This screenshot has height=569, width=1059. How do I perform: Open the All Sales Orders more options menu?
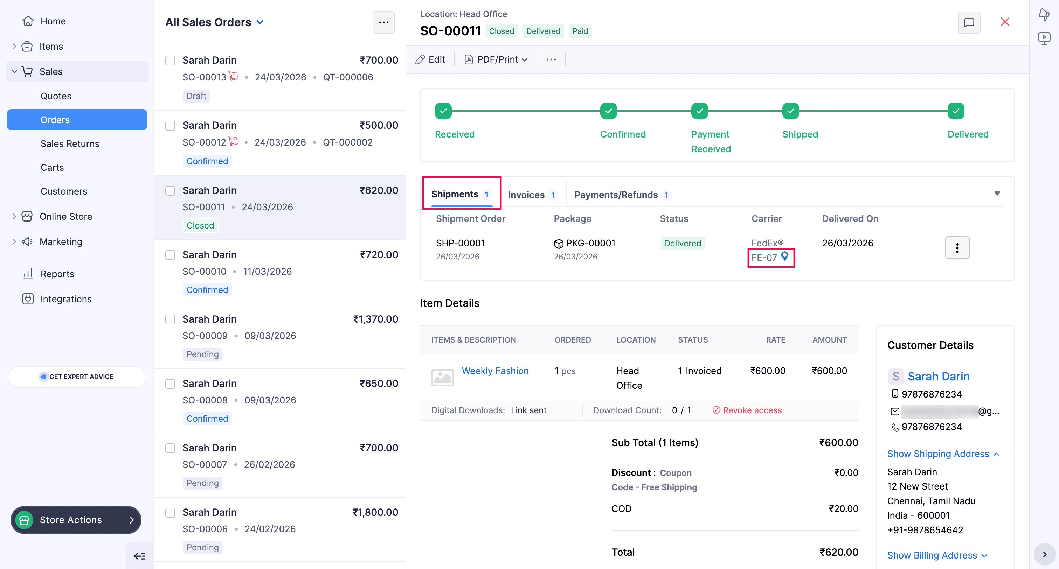[x=383, y=23]
